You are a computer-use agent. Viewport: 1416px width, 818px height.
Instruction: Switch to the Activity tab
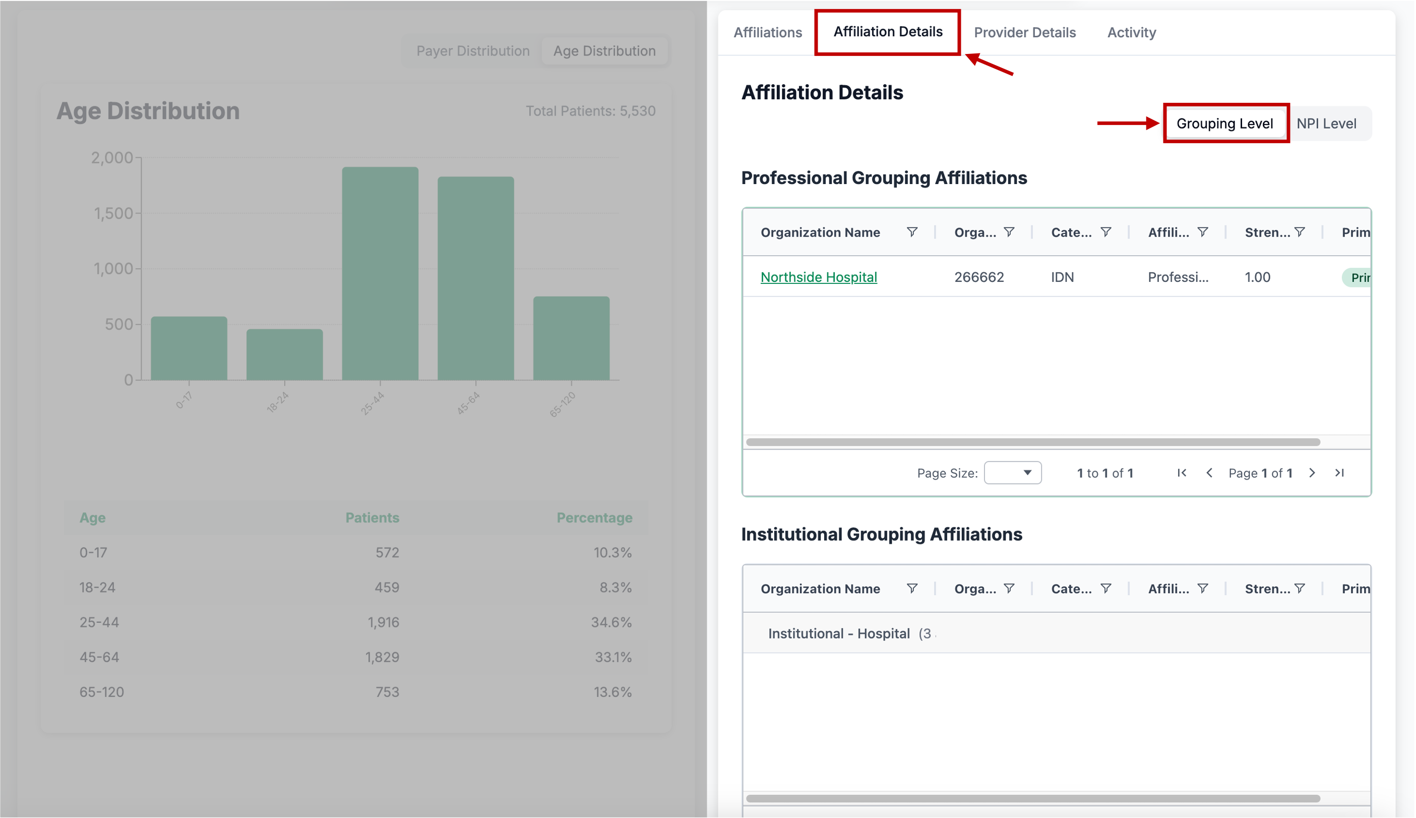click(x=1131, y=33)
